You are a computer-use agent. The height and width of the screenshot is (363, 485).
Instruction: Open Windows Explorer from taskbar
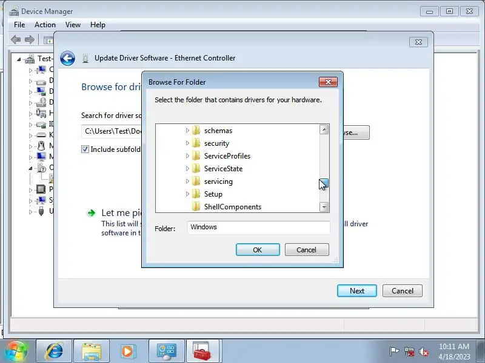pos(92,351)
